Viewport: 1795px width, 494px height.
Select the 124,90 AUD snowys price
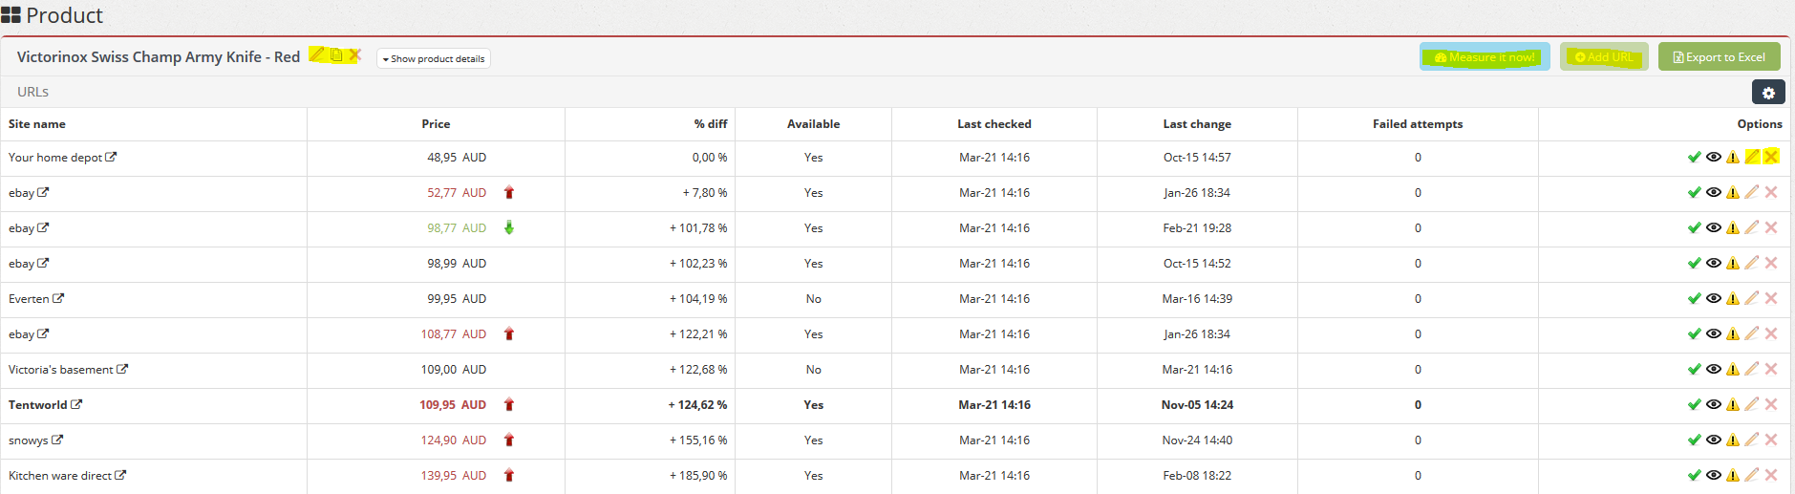[x=454, y=440]
